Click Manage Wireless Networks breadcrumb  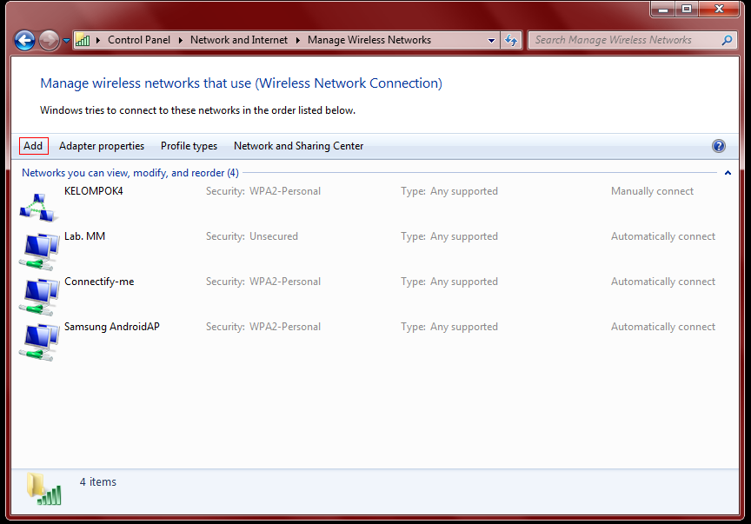pos(369,40)
